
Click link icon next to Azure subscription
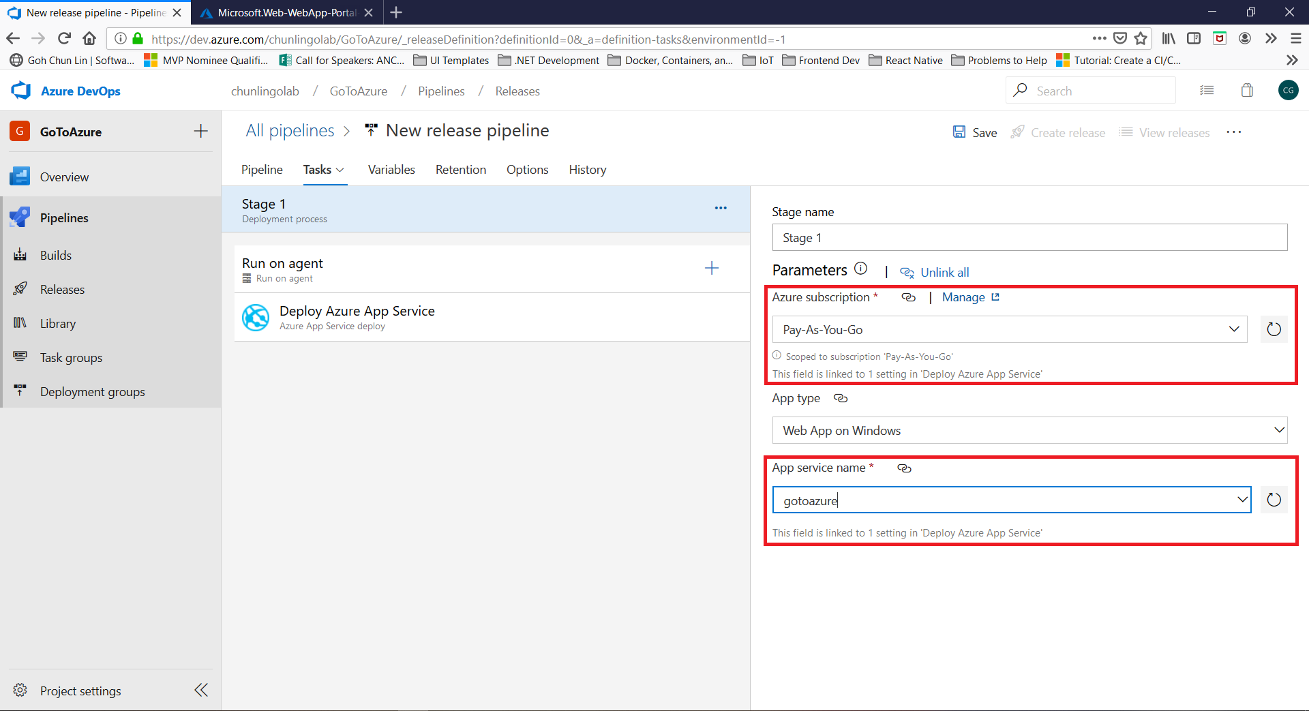908,297
